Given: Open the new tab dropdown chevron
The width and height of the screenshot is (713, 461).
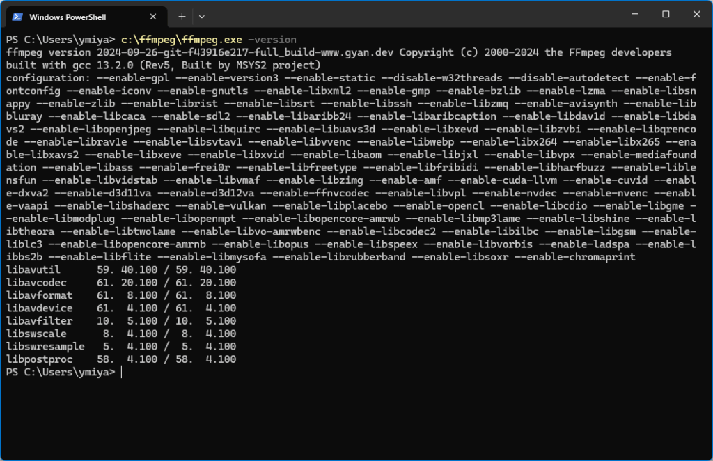Looking at the screenshot, I should point(202,15).
